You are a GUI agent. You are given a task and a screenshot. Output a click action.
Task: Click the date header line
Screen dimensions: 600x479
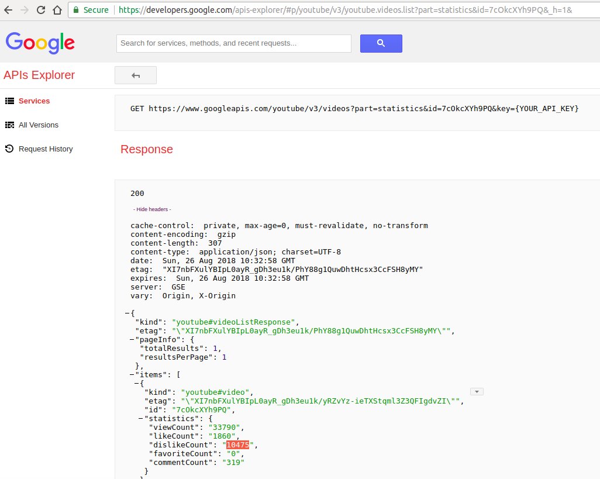(213, 261)
